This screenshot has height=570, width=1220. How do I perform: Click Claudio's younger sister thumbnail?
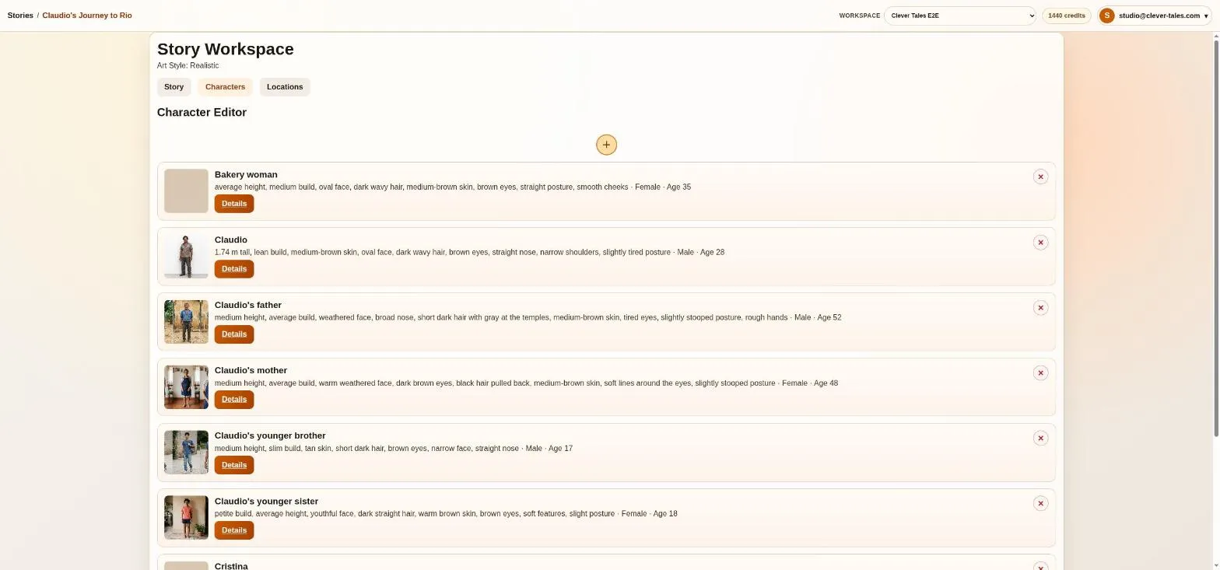click(186, 518)
